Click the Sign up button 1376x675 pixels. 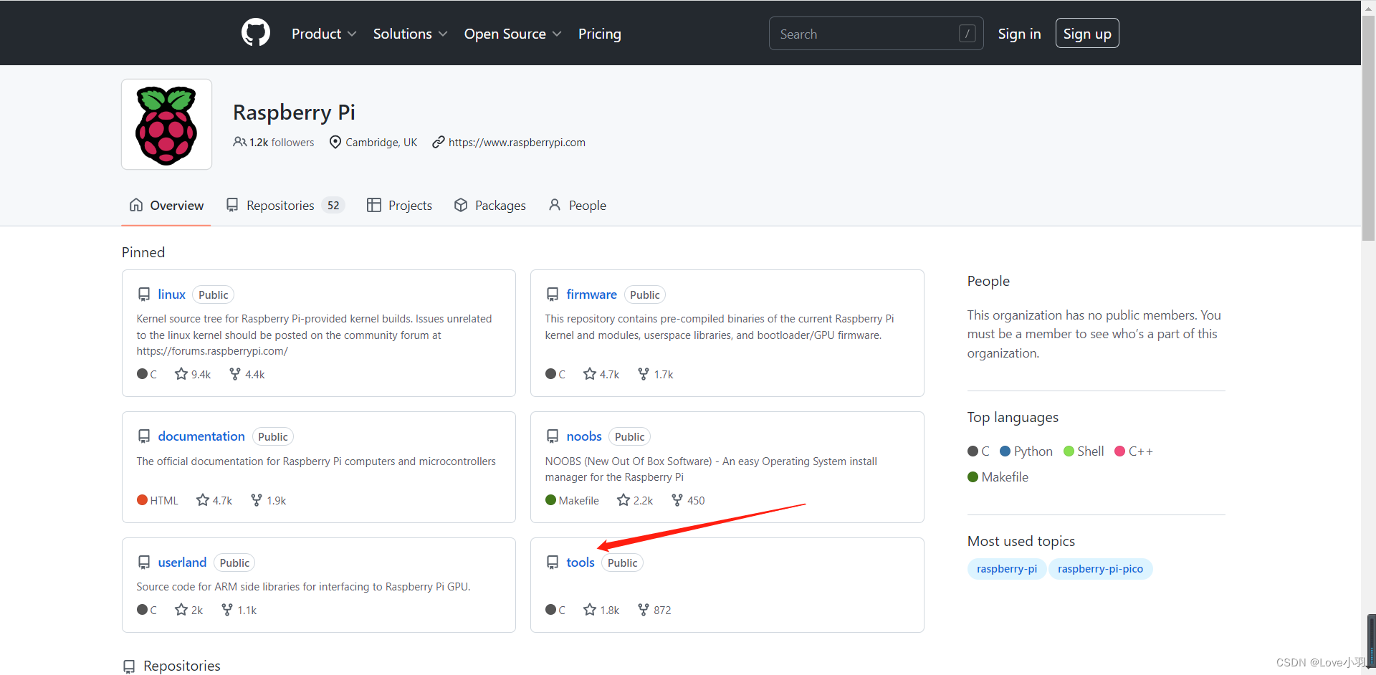[x=1087, y=34]
